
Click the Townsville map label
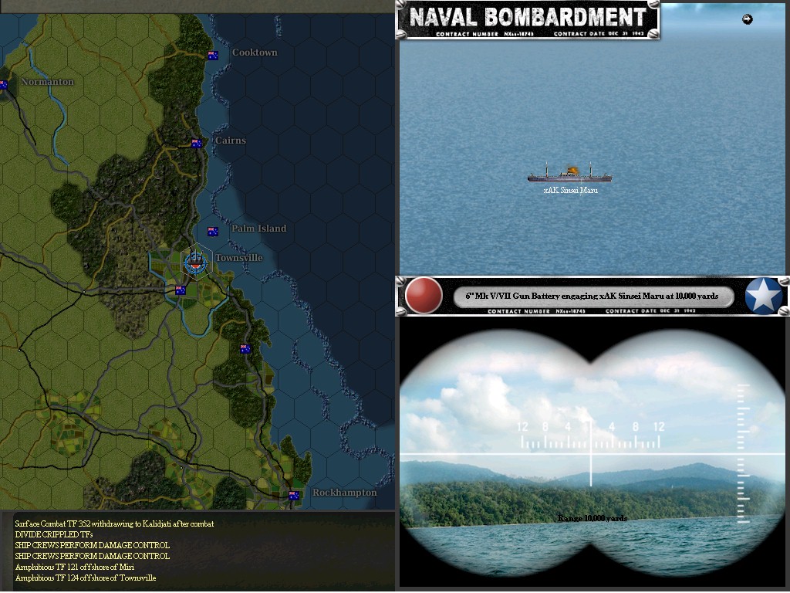point(239,258)
